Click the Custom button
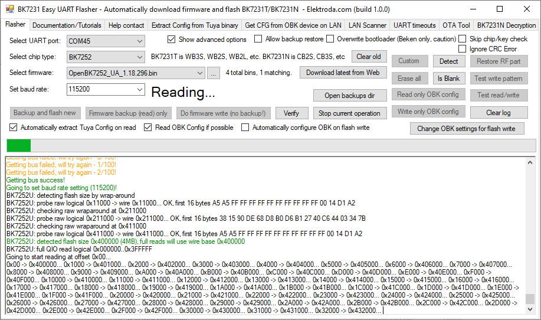 (409, 61)
